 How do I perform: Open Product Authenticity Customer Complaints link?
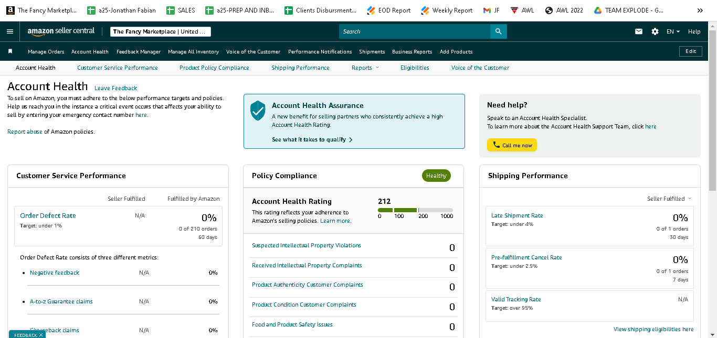[308, 285]
